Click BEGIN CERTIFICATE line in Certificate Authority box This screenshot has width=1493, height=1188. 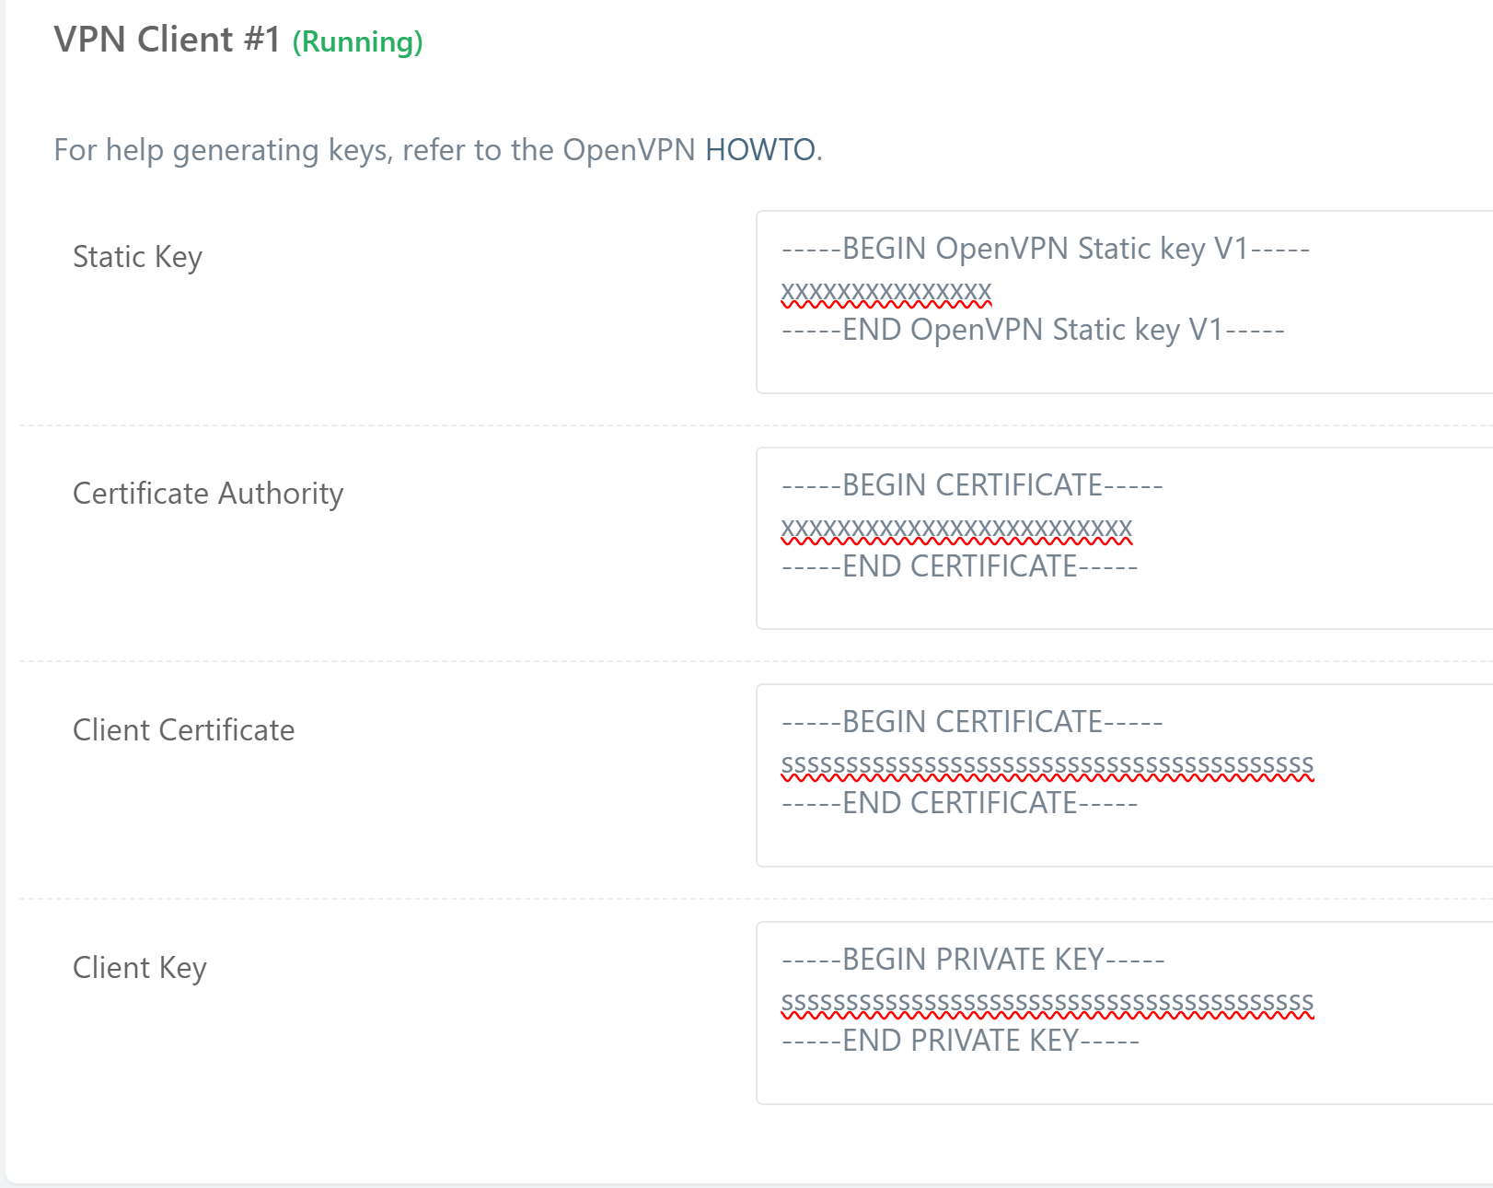(x=972, y=485)
